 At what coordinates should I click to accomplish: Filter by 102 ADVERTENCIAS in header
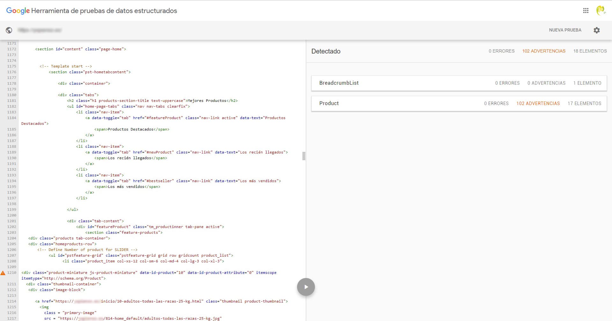coord(543,51)
